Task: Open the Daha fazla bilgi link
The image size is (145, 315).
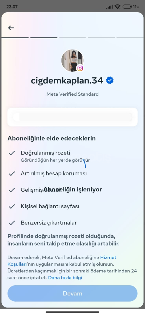Action: click(x=65, y=278)
